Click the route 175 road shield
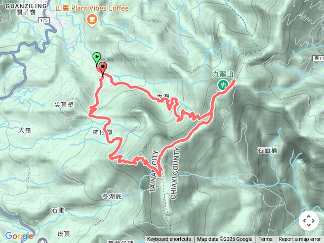 (x=44, y=20)
